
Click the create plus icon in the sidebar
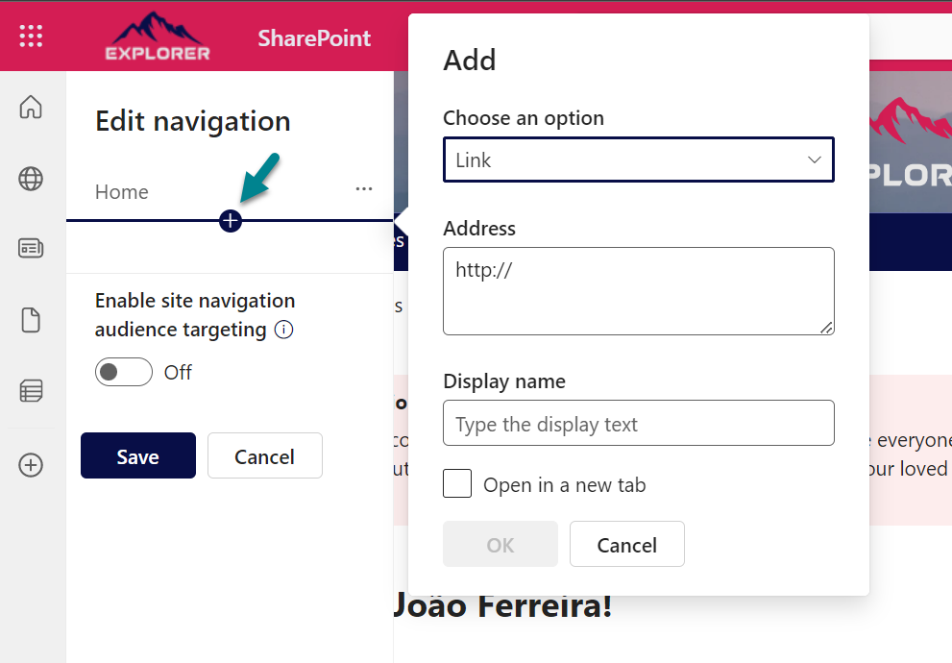(31, 464)
